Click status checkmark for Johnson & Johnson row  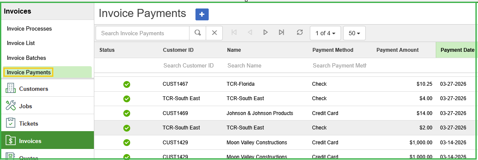[x=127, y=113]
